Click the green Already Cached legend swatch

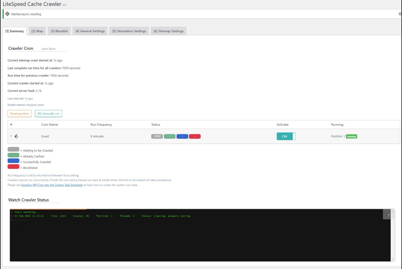[14, 155]
